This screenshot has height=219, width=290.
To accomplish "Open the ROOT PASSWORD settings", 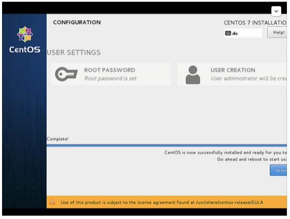I will (111, 74).
